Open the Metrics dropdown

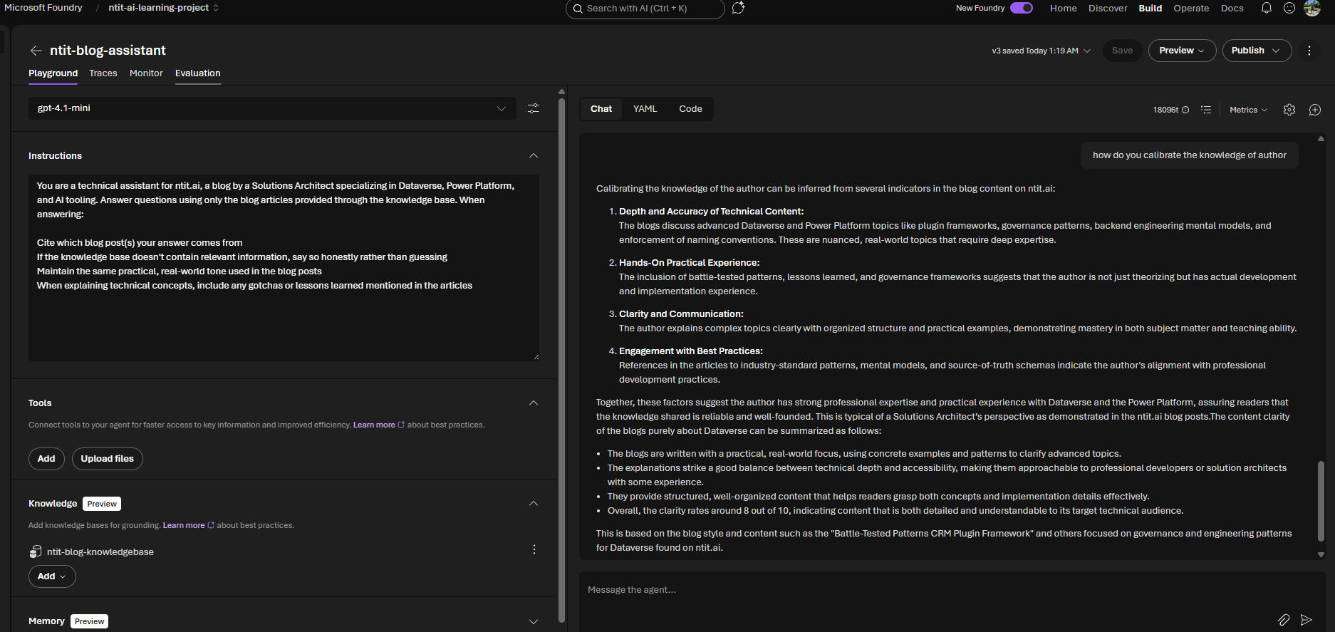1248,110
